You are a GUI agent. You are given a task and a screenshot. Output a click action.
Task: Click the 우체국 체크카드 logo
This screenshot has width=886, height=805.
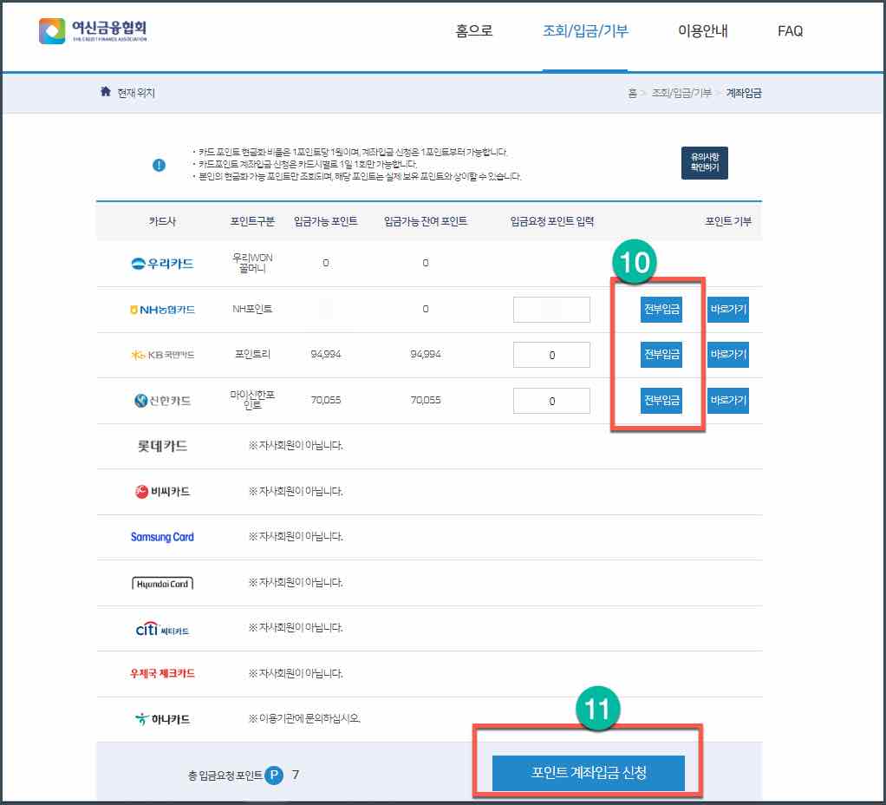click(162, 673)
